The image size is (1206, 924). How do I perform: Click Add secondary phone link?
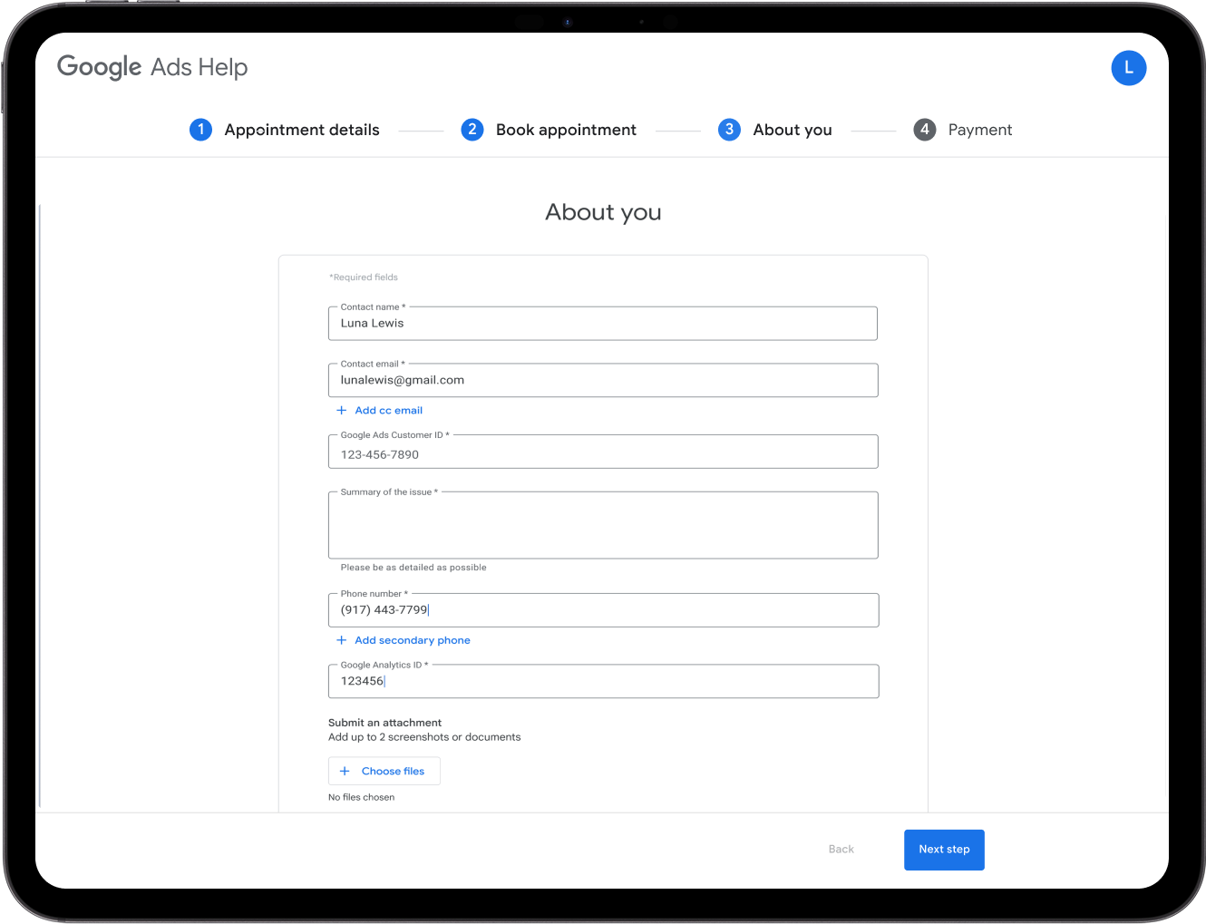(413, 640)
